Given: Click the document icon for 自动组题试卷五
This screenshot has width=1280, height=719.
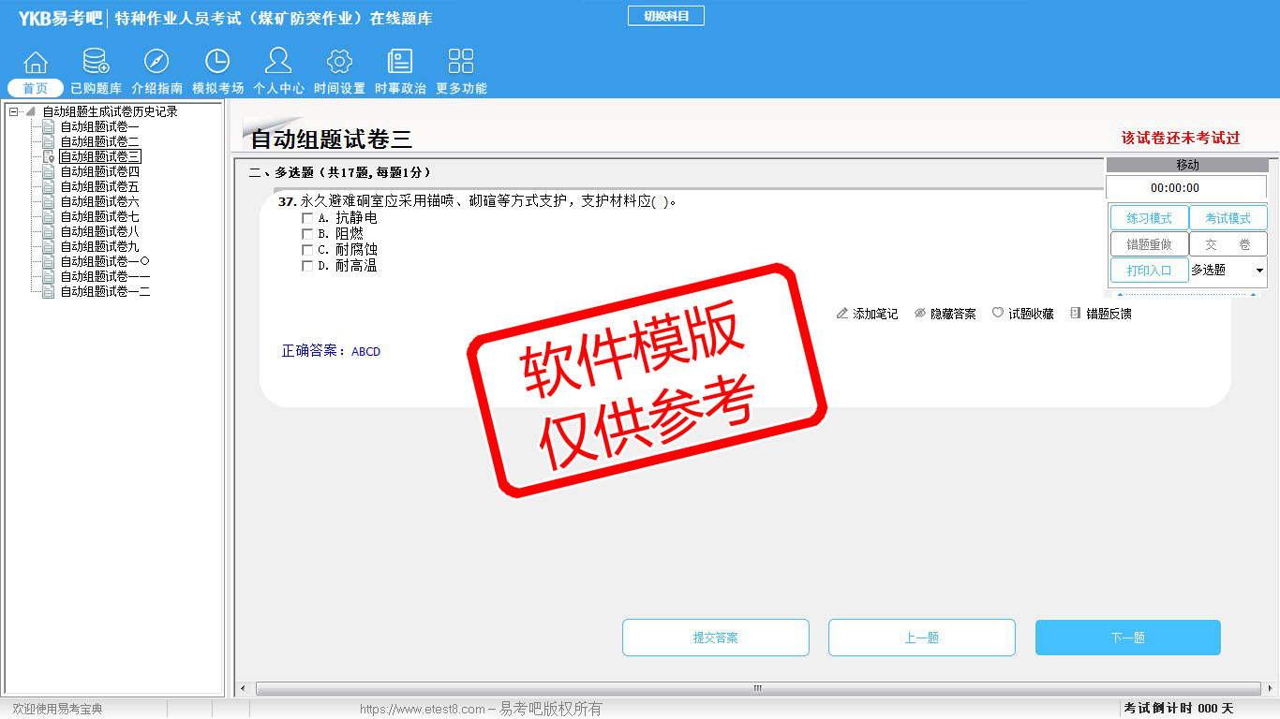Looking at the screenshot, I should click(49, 186).
